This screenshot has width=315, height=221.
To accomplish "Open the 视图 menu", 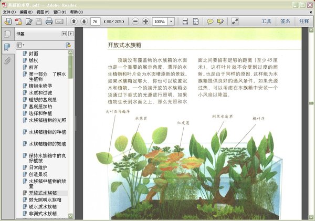I will [x=43, y=12].
